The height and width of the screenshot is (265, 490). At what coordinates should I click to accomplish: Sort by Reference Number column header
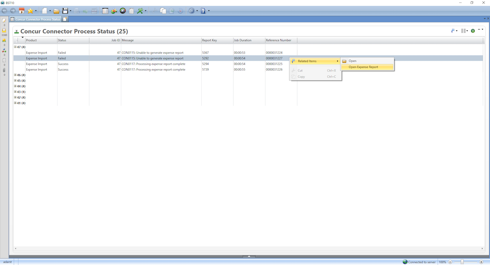(281, 40)
